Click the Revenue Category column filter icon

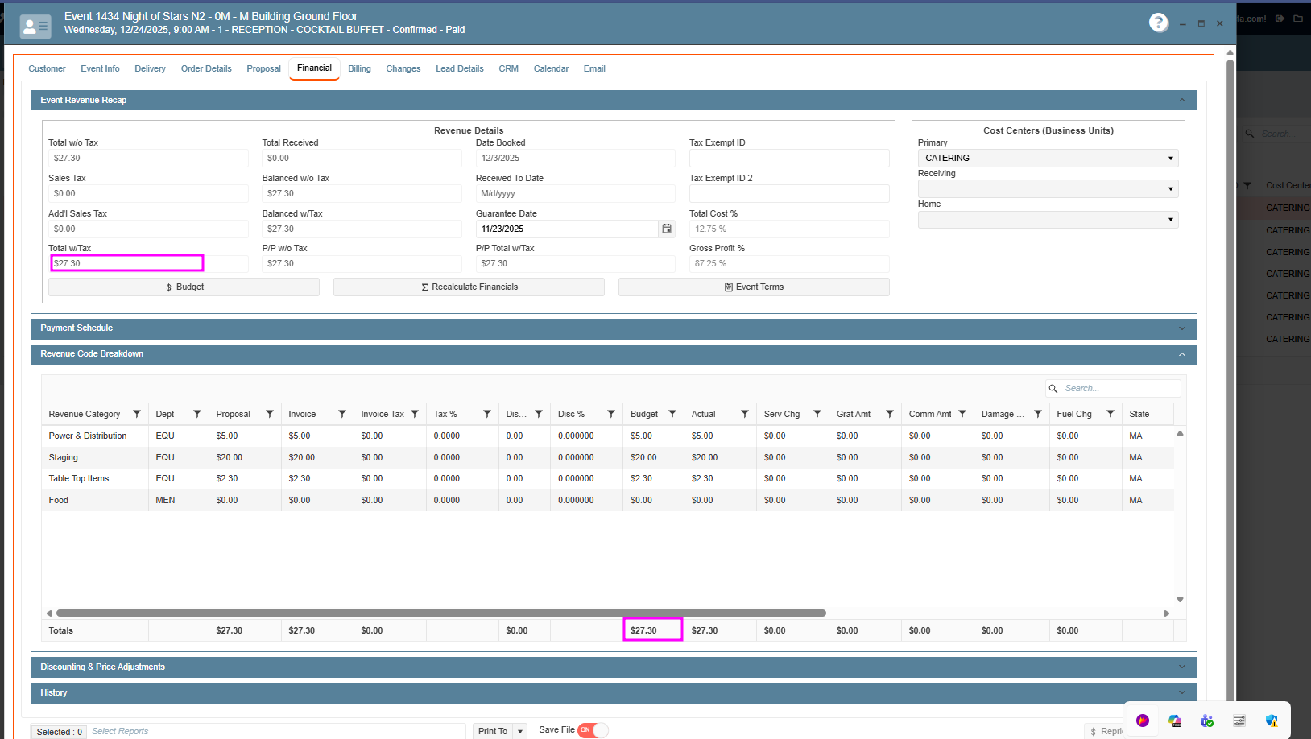click(137, 414)
